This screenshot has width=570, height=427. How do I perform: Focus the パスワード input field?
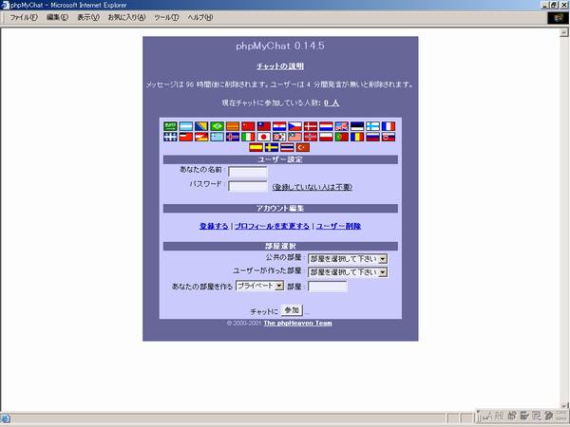248,187
